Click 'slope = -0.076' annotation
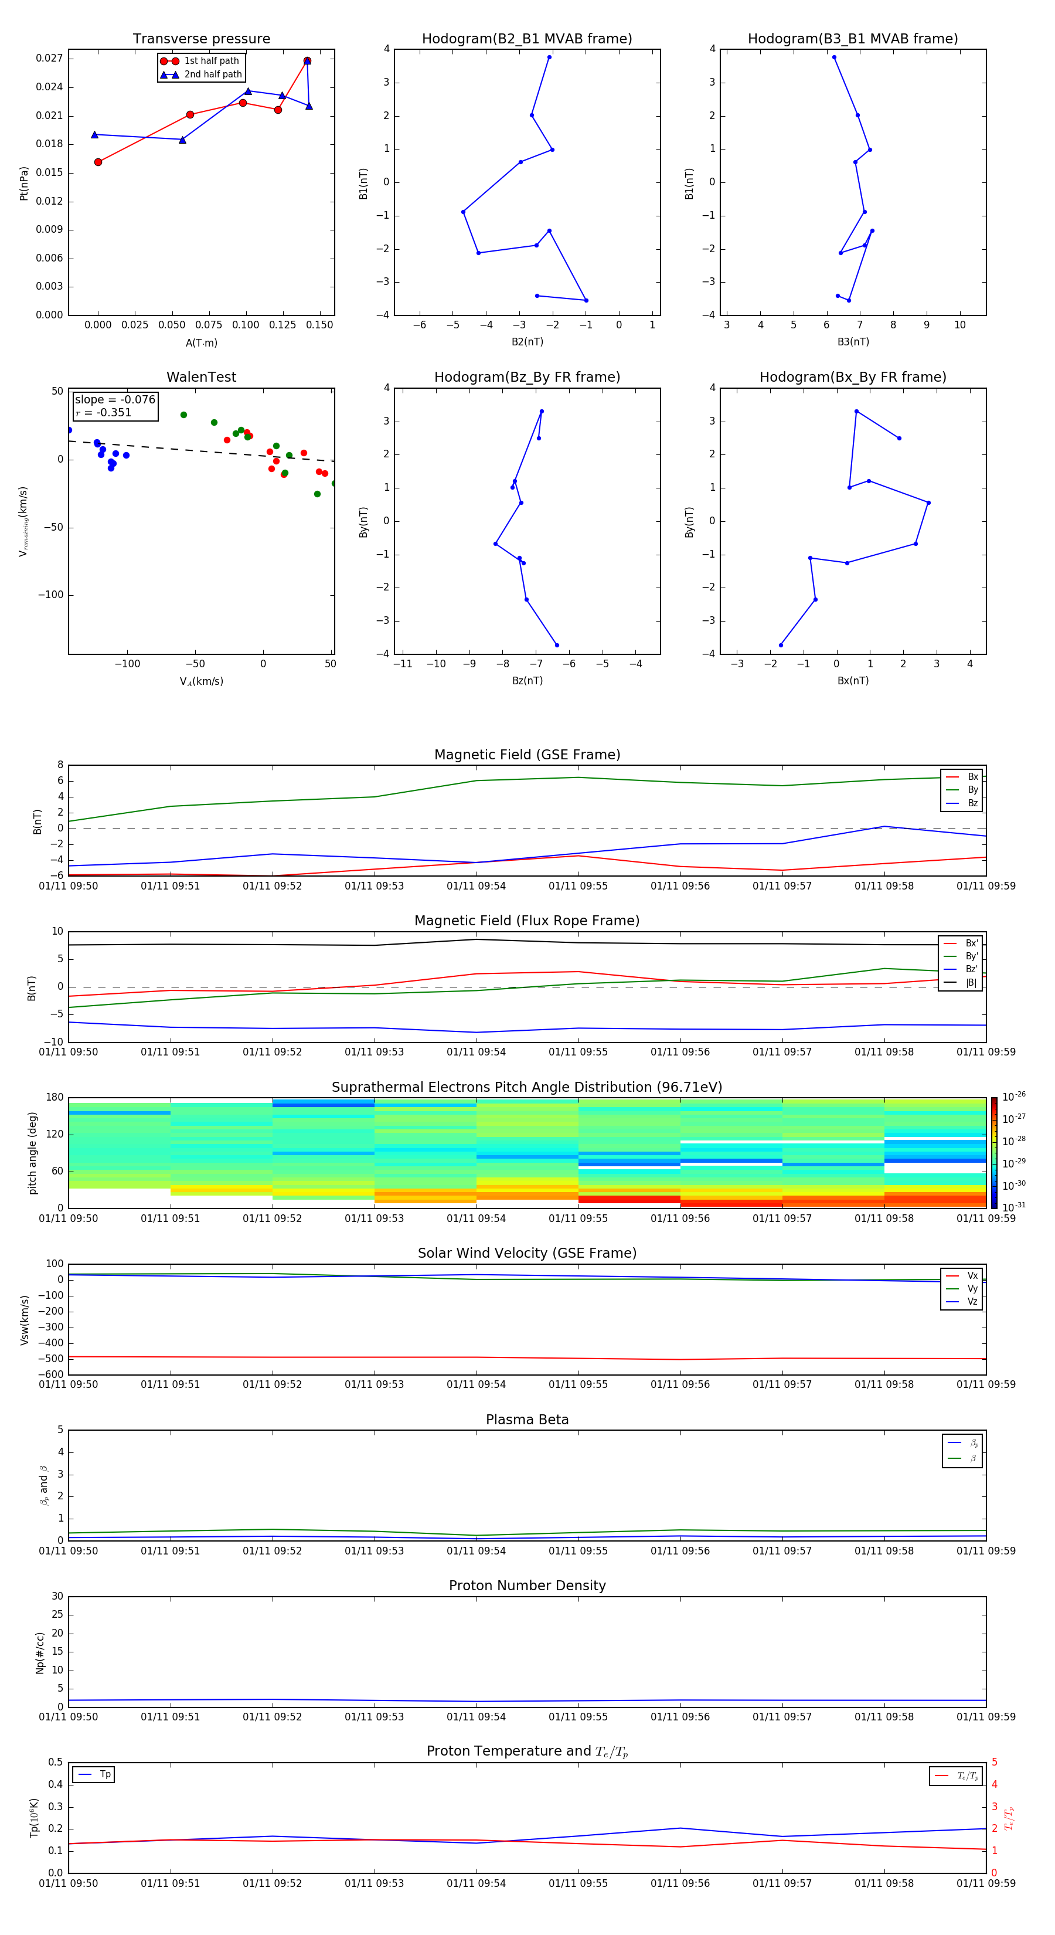Image resolution: width=1055 pixels, height=1935 pixels. pos(115,400)
